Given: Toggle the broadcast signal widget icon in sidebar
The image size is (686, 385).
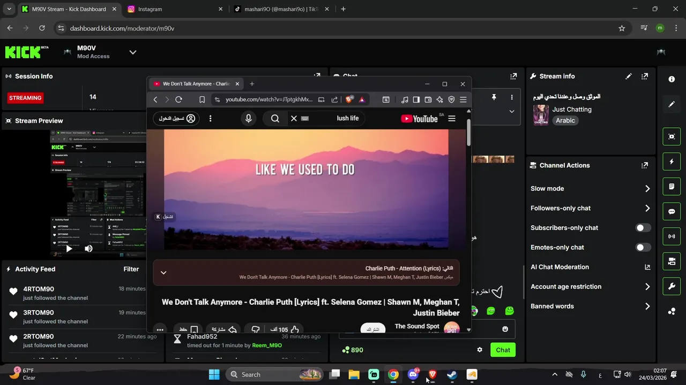Looking at the screenshot, I should tap(672, 236).
